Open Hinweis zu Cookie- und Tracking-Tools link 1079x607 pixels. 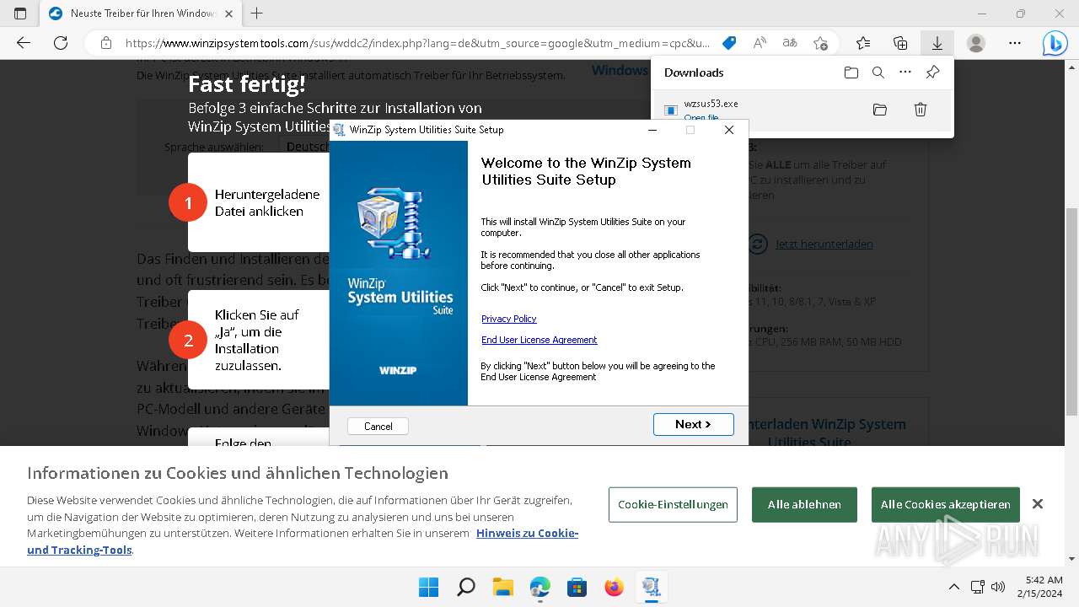coord(303,541)
